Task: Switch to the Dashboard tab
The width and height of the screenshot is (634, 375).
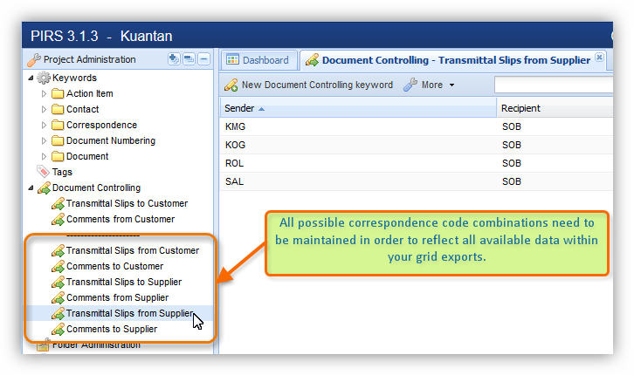Action: [258, 60]
